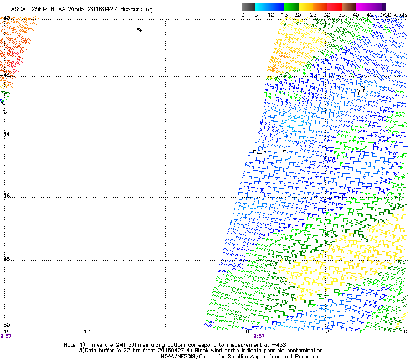Click the '-9' longitude axis label
The height and width of the screenshot is (360, 410).
pos(165,332)
